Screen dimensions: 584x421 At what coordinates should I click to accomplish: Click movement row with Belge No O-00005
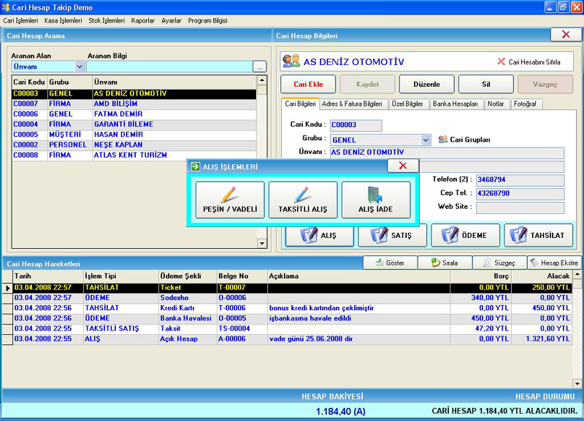click(293, 318)
